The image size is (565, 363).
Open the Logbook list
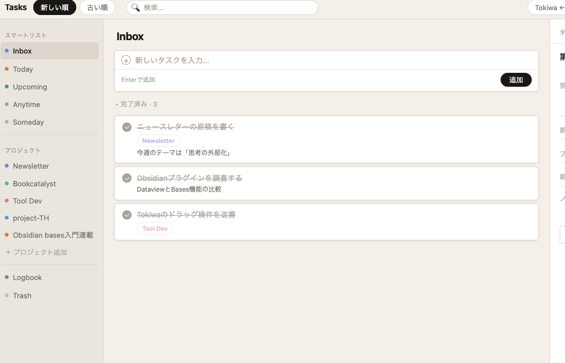[50, 277]
